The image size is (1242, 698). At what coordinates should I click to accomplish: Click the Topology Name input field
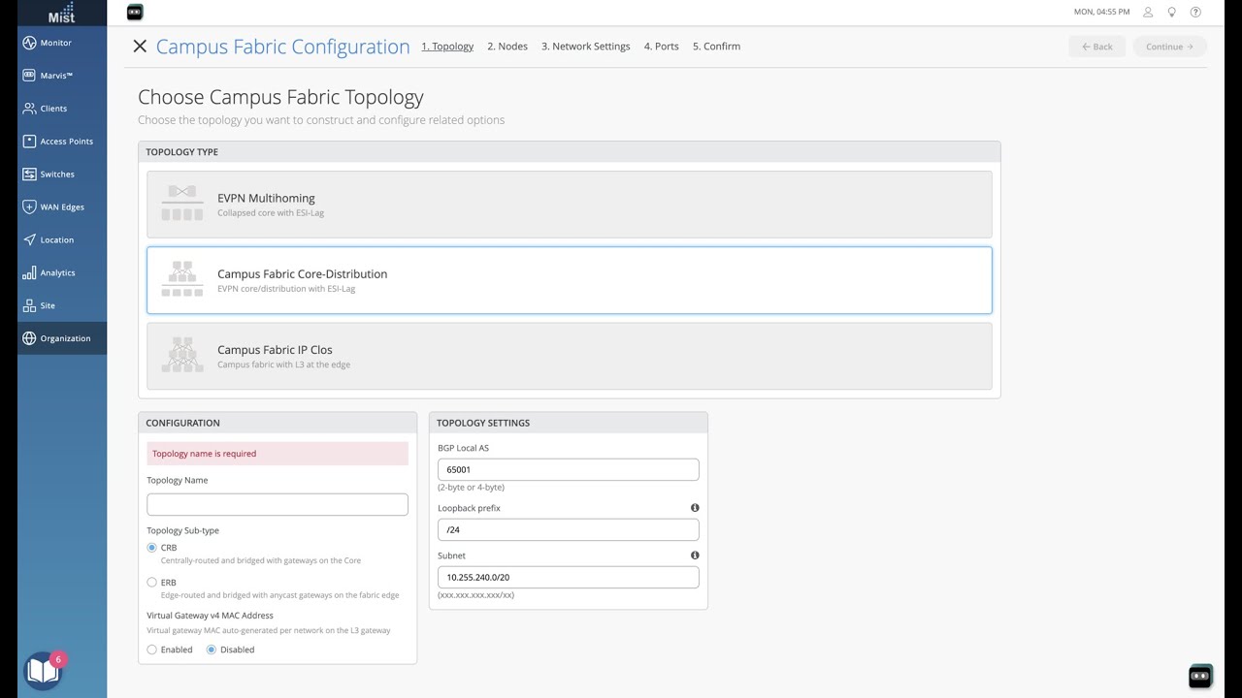[278, 504]
